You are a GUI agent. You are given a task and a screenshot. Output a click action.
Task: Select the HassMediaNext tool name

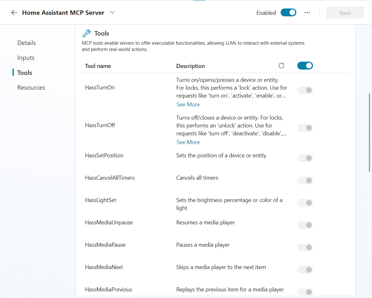click(x=104, y=267)
